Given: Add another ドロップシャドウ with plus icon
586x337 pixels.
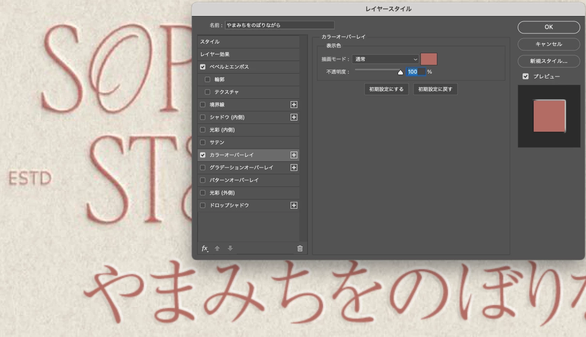Looking at the screenshot, I should coord(293,205).
